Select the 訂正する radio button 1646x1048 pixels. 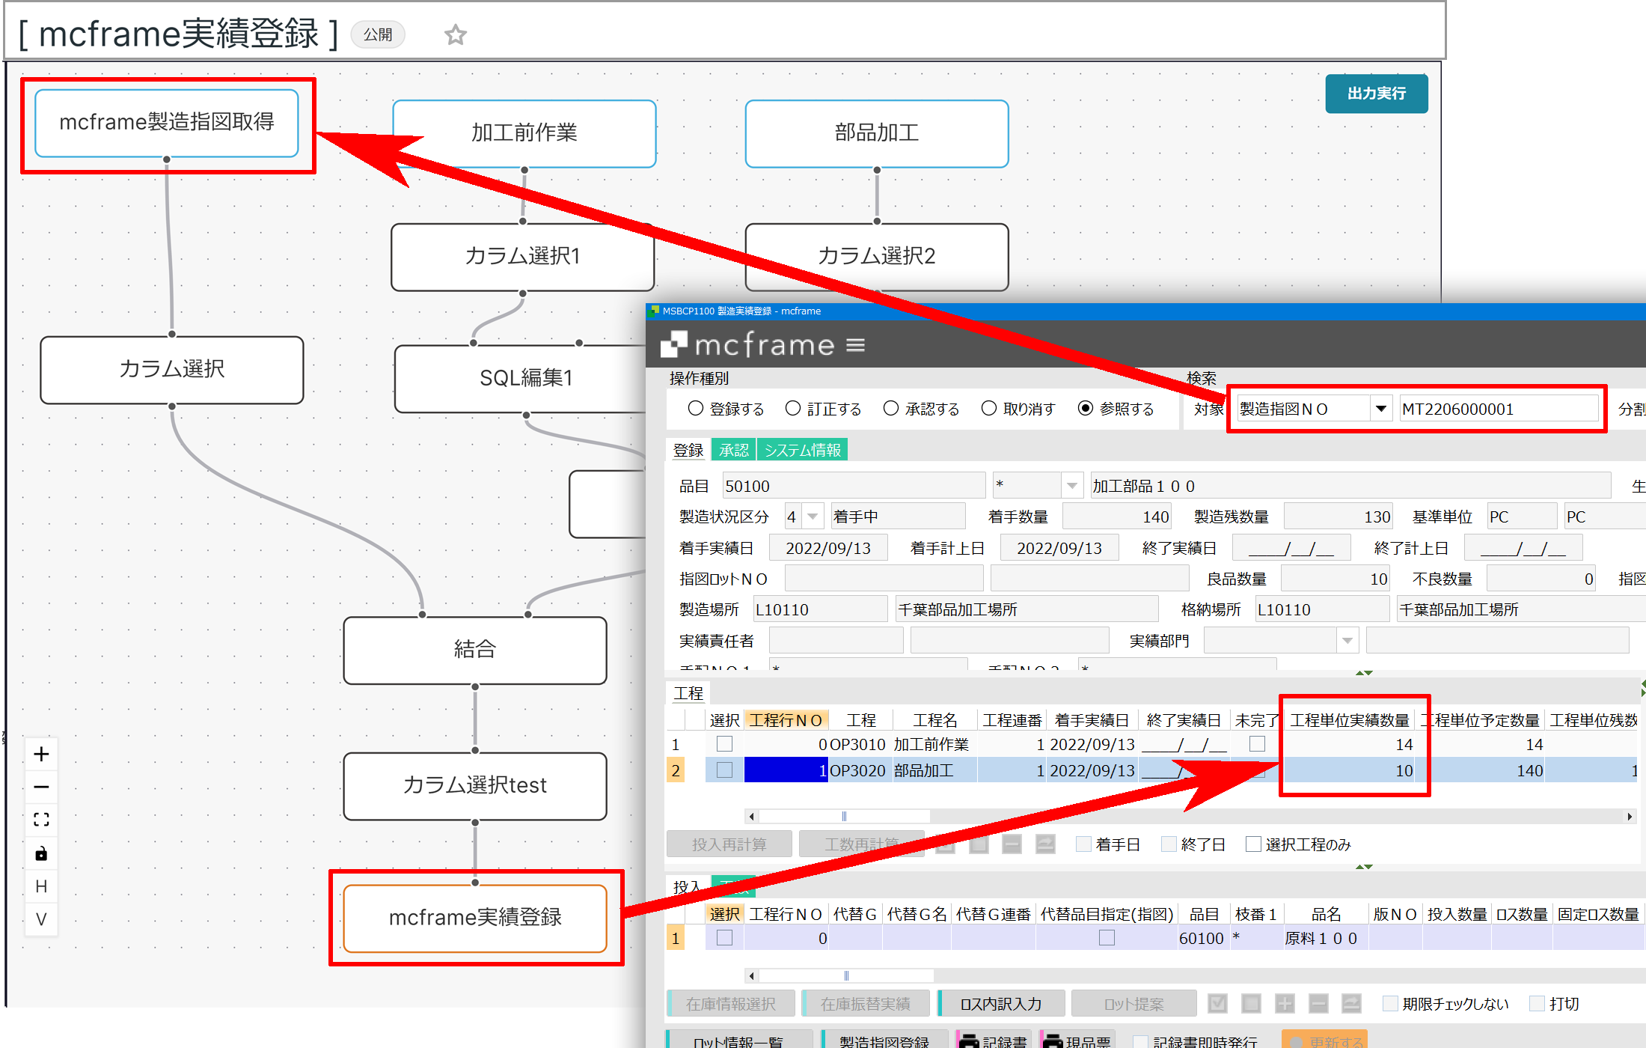[793, 408]
